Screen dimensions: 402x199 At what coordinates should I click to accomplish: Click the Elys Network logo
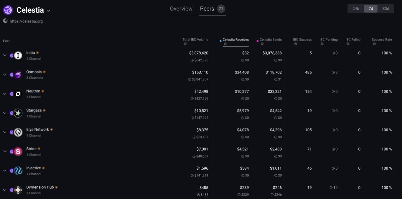(18, 132)
